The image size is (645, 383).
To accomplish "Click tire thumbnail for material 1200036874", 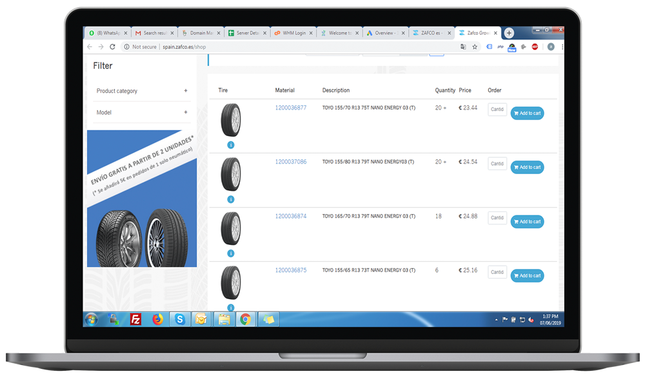I will click(x=231, y=228).
